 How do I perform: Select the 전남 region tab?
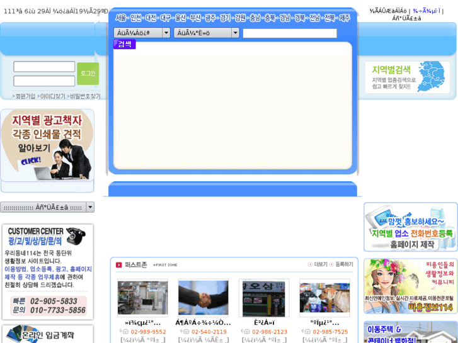click(x=314, y=18)
